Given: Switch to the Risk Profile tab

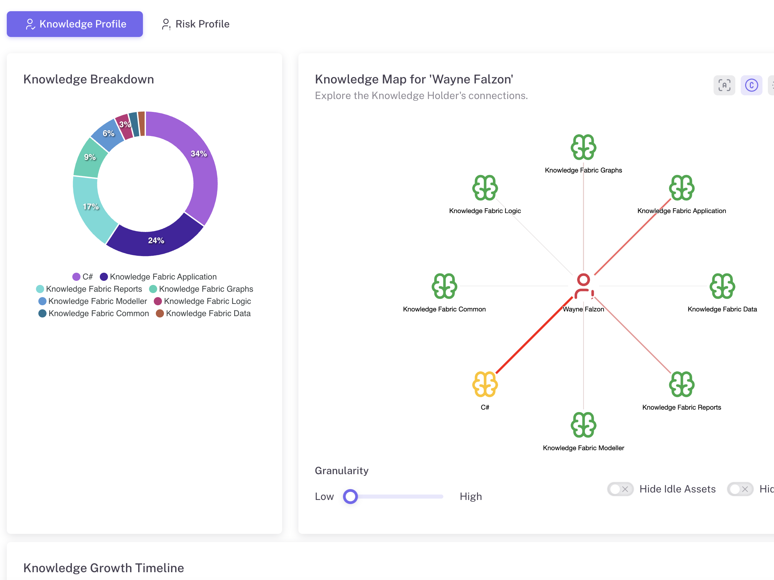Looking at the screenshot, I should point(195,24).
